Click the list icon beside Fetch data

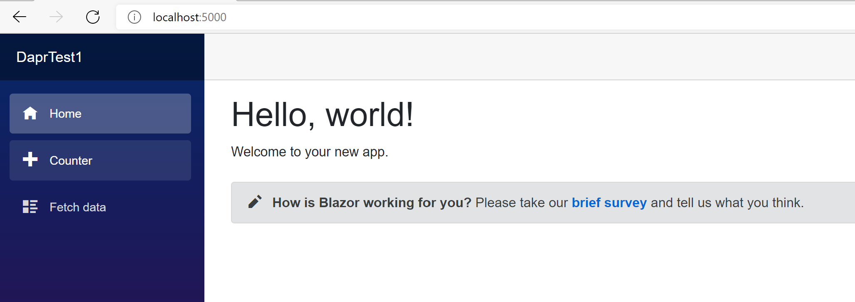30,207
